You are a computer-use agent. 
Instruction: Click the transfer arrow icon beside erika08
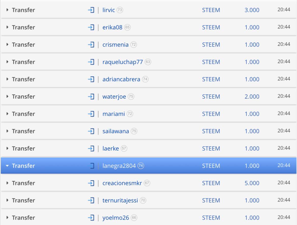tap(91, 27)
